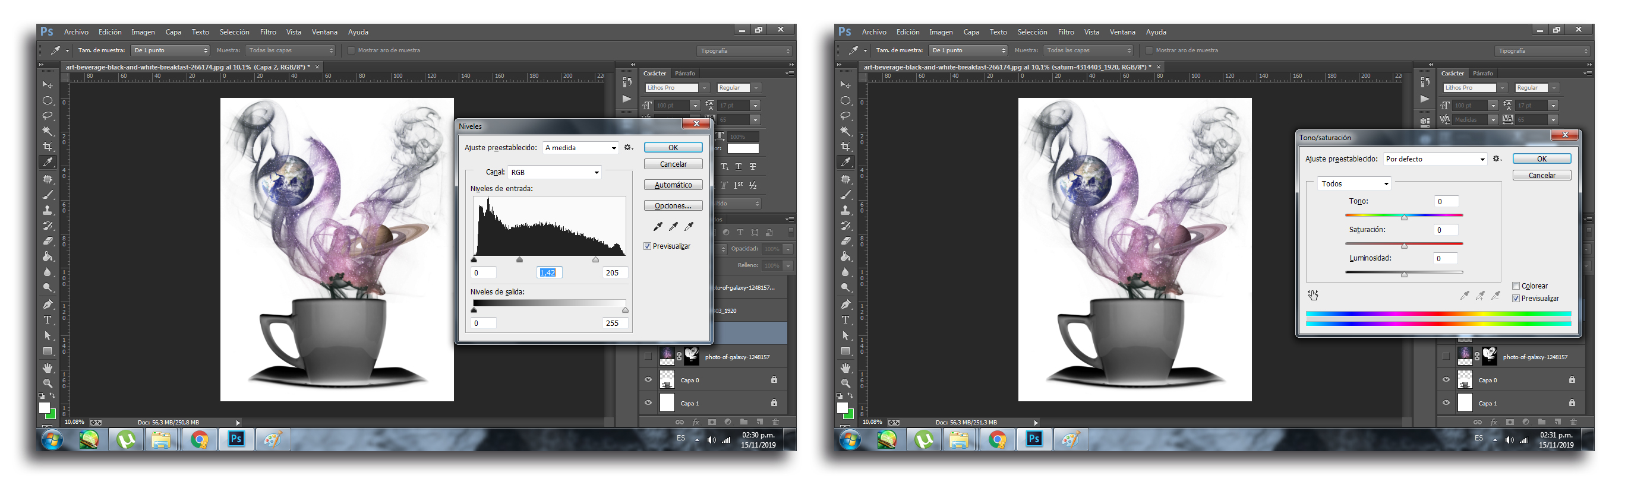Viewport: 1628px width, 482px height.
Task: Click the fx layer style icon in left window
Action: pyautogui.click(x=696, y=422)
